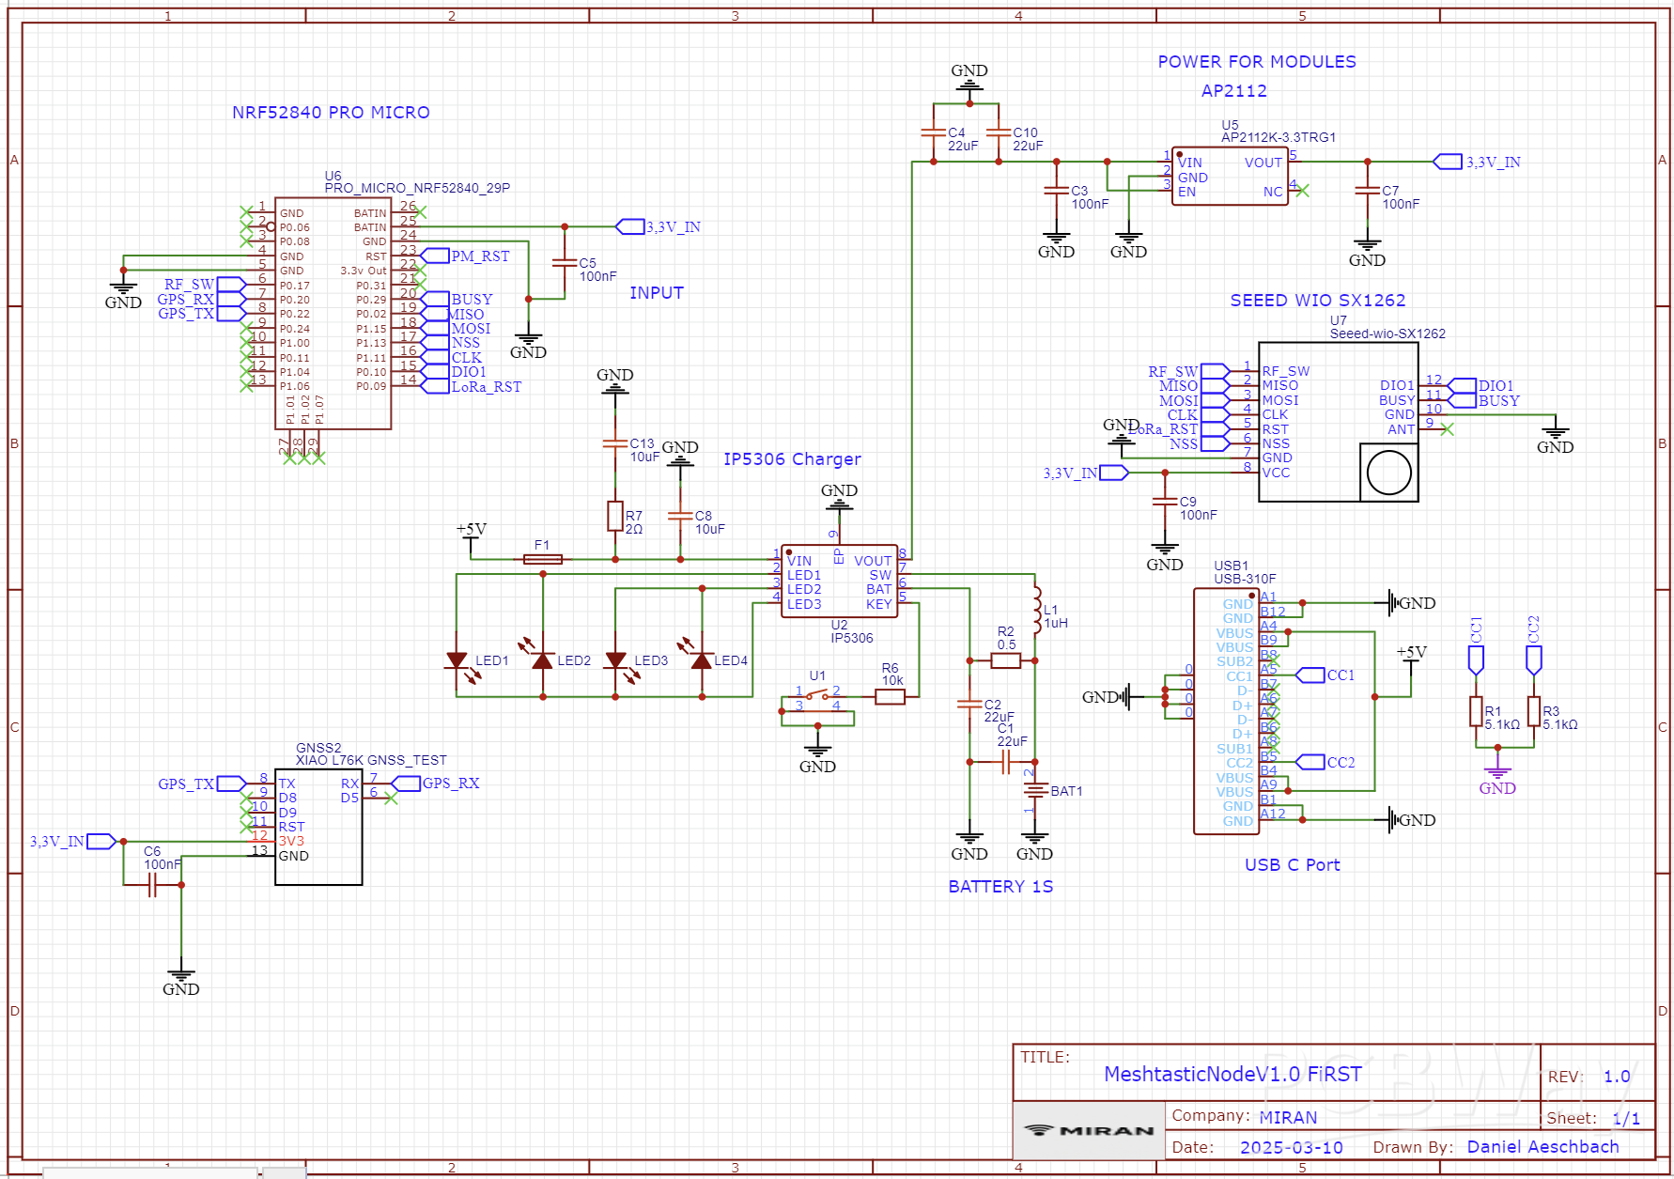Click the date 2025-03-10 field
The width and height of the screenshot is (1674, 1179).
tap(1291, 1147)
